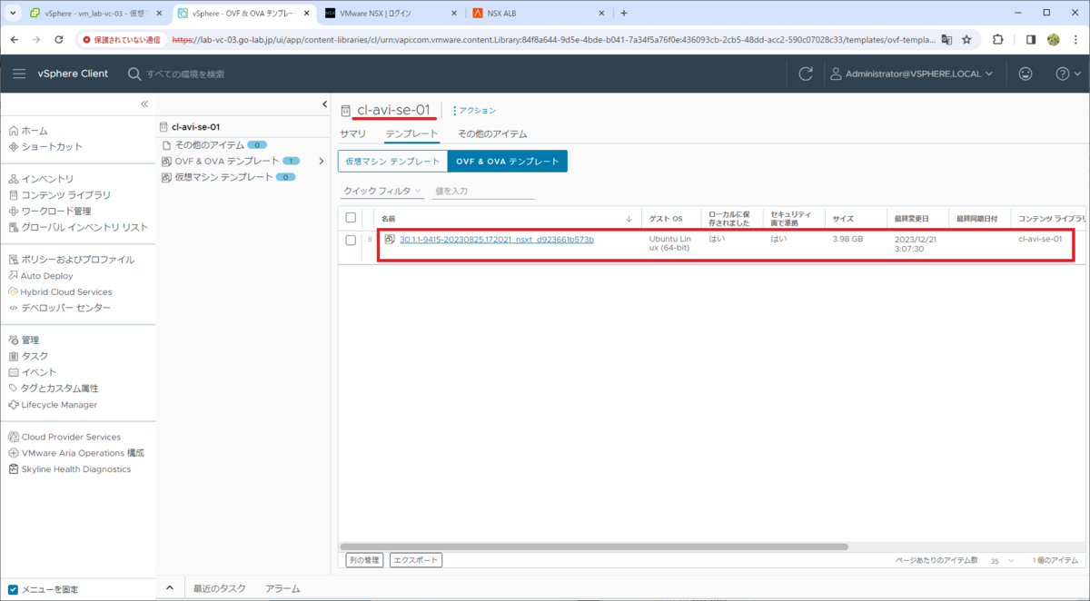Image resolution: width=1090 pixels, height=601 pixels.
Task: Open Recent Tasks bottom tab
Action: (219, 588)
